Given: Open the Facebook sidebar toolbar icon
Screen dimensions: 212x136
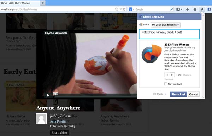Looking at the screenshot, I should click(x=209, y=9).
